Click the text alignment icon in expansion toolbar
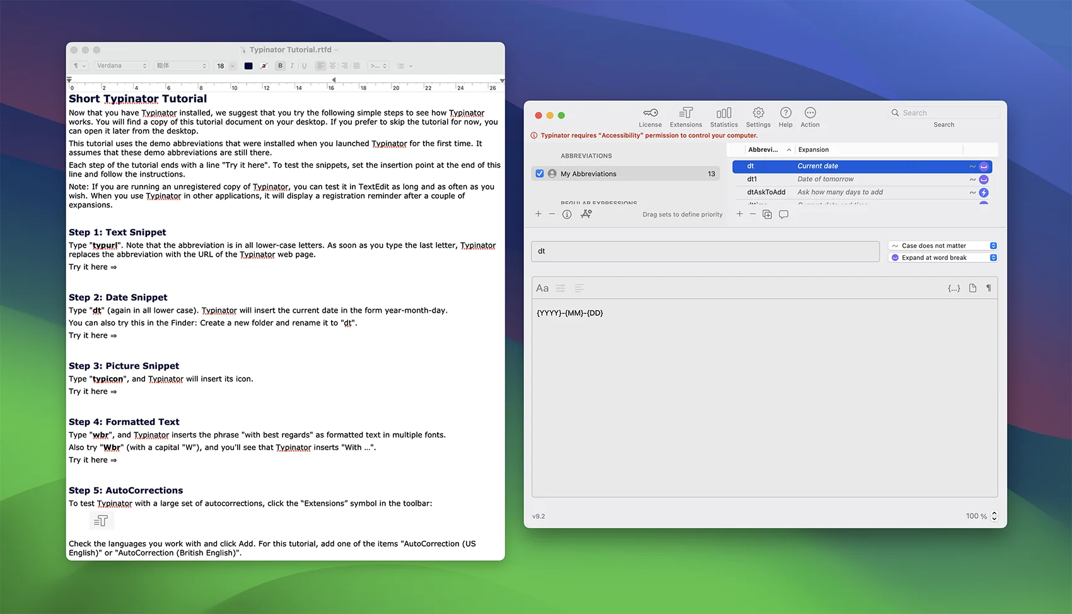1072x614 pixels. coord(579,288)
